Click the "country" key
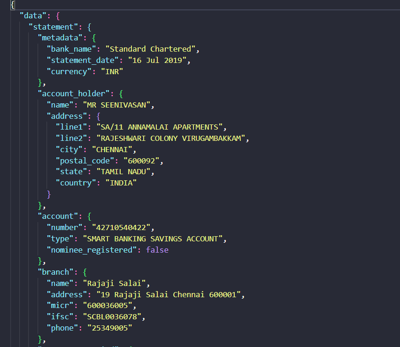 [x=76, y=183]
